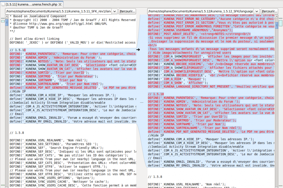Place cursor on '// 1.5.10' in left pane

click(17, 50)
